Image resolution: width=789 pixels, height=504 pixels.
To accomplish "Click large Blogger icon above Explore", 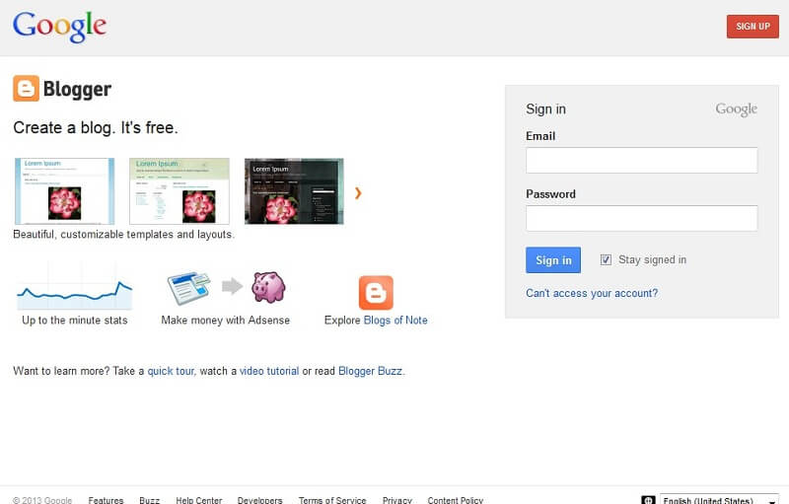I will click(x=376, y=293).
